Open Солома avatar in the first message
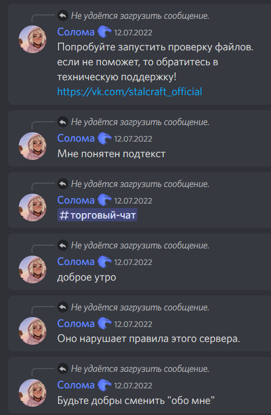Viewport: 271px width, 415px height. coord(33,39)
